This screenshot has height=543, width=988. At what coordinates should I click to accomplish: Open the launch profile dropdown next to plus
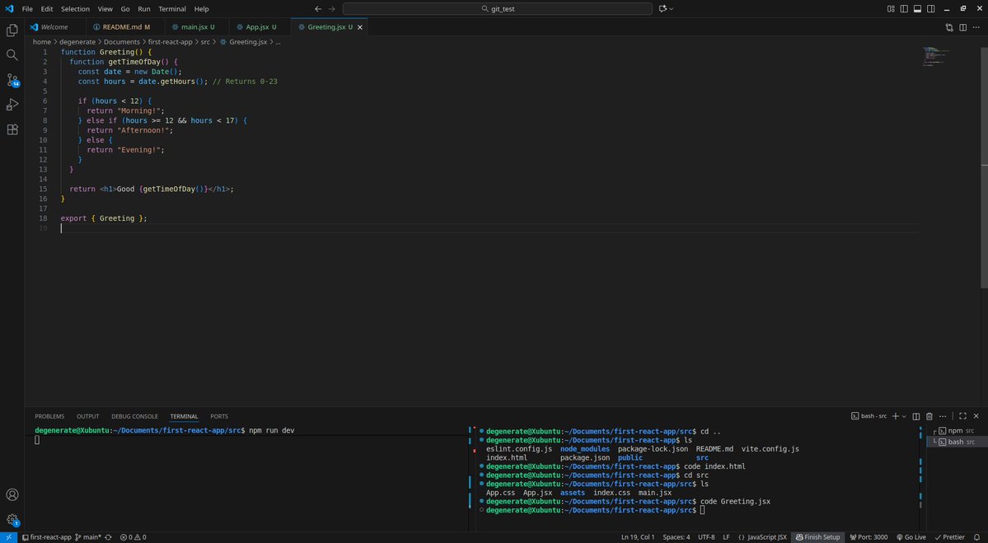904,416
